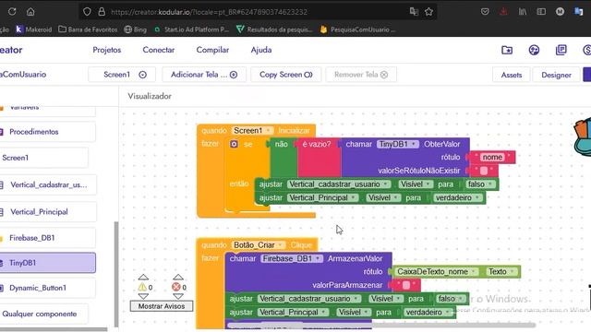Image resolution: width=591 pixels, height=332 pixels.
Task: Open the browser downloads arrow icon
Action: pos(503,12)
